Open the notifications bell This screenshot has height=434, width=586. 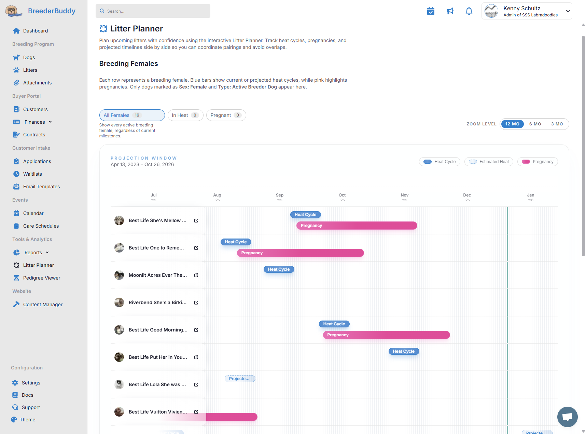469,11
